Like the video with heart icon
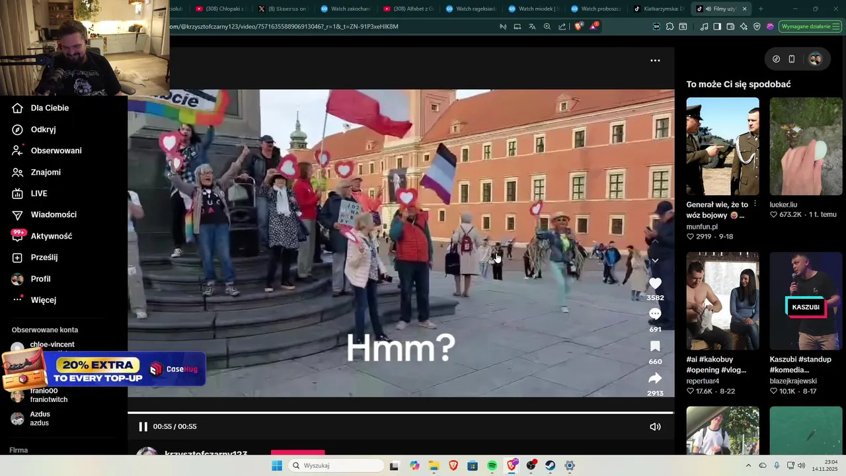Viewport: 846px width, 476px height. coord(655,284)
